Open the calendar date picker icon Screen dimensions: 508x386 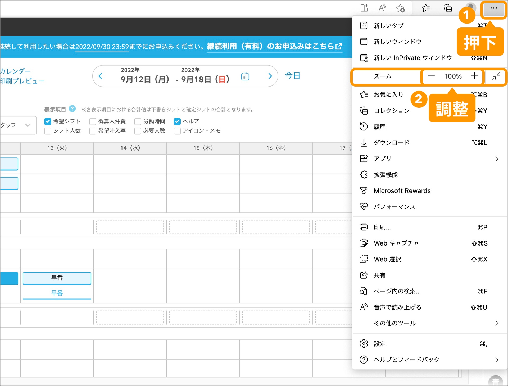[x=245, y=76]
